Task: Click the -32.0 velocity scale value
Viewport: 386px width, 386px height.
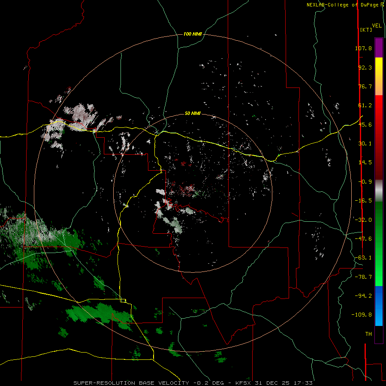Action: (x=363, y=220)
